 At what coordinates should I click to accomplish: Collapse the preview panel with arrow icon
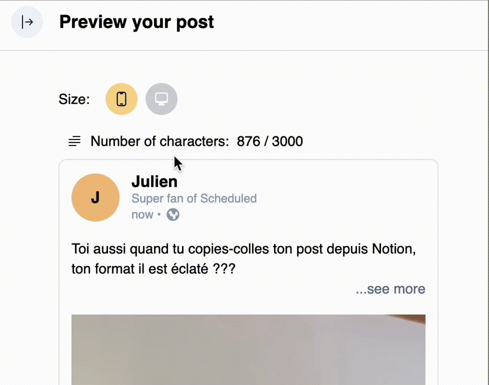click(x=27, y=22)
